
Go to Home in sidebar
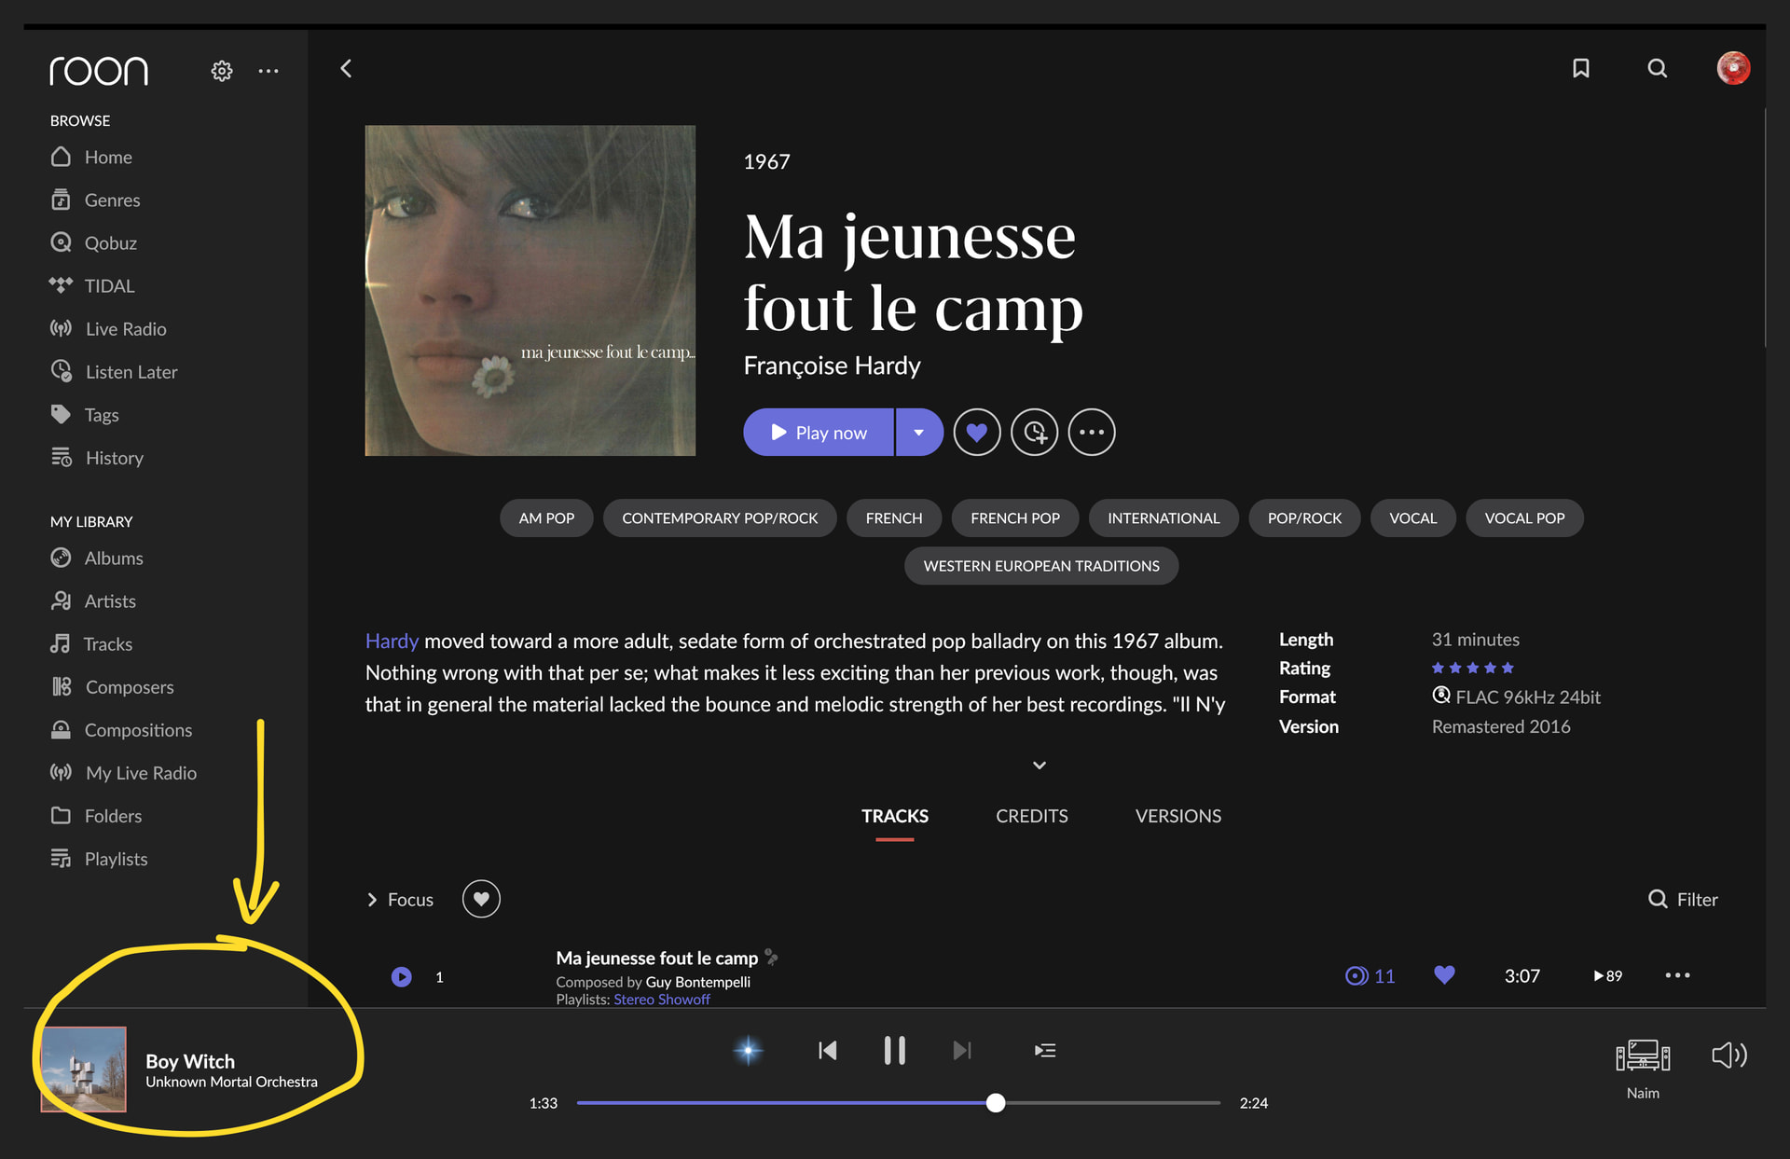click(x=91, y=158)
